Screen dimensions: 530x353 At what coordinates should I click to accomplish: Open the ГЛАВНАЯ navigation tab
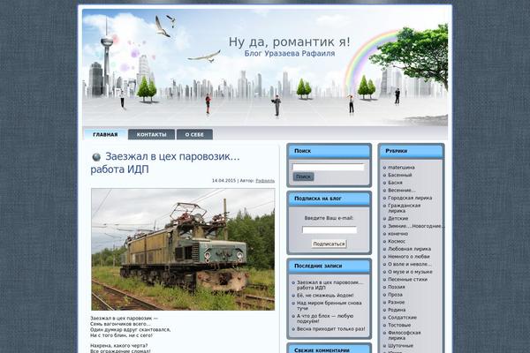coord(105,134)
